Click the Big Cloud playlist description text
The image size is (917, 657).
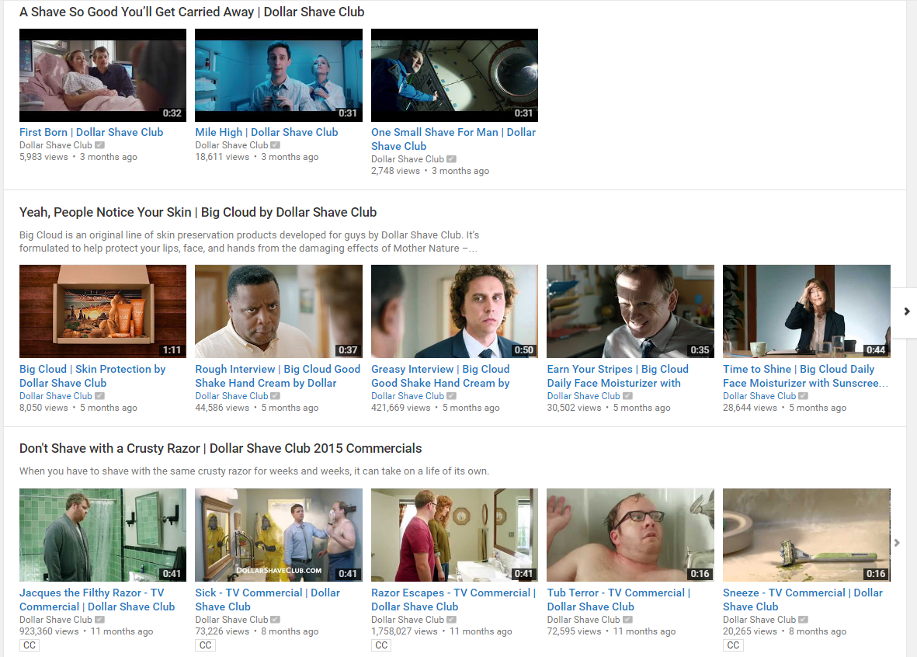pyautogui.click(x=249, y=242)
